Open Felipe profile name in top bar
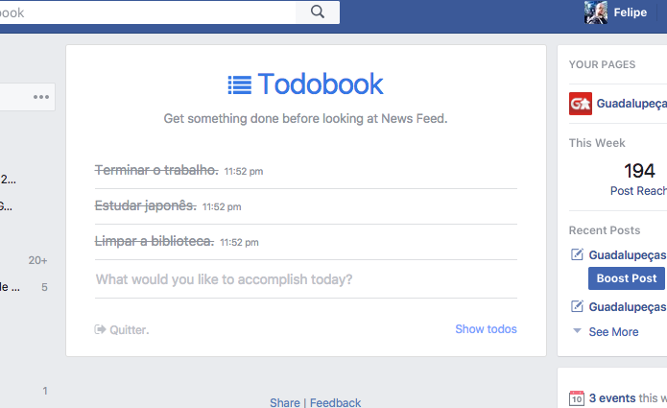The height and width of the screenshot is (408, 667). pos(630,12)
